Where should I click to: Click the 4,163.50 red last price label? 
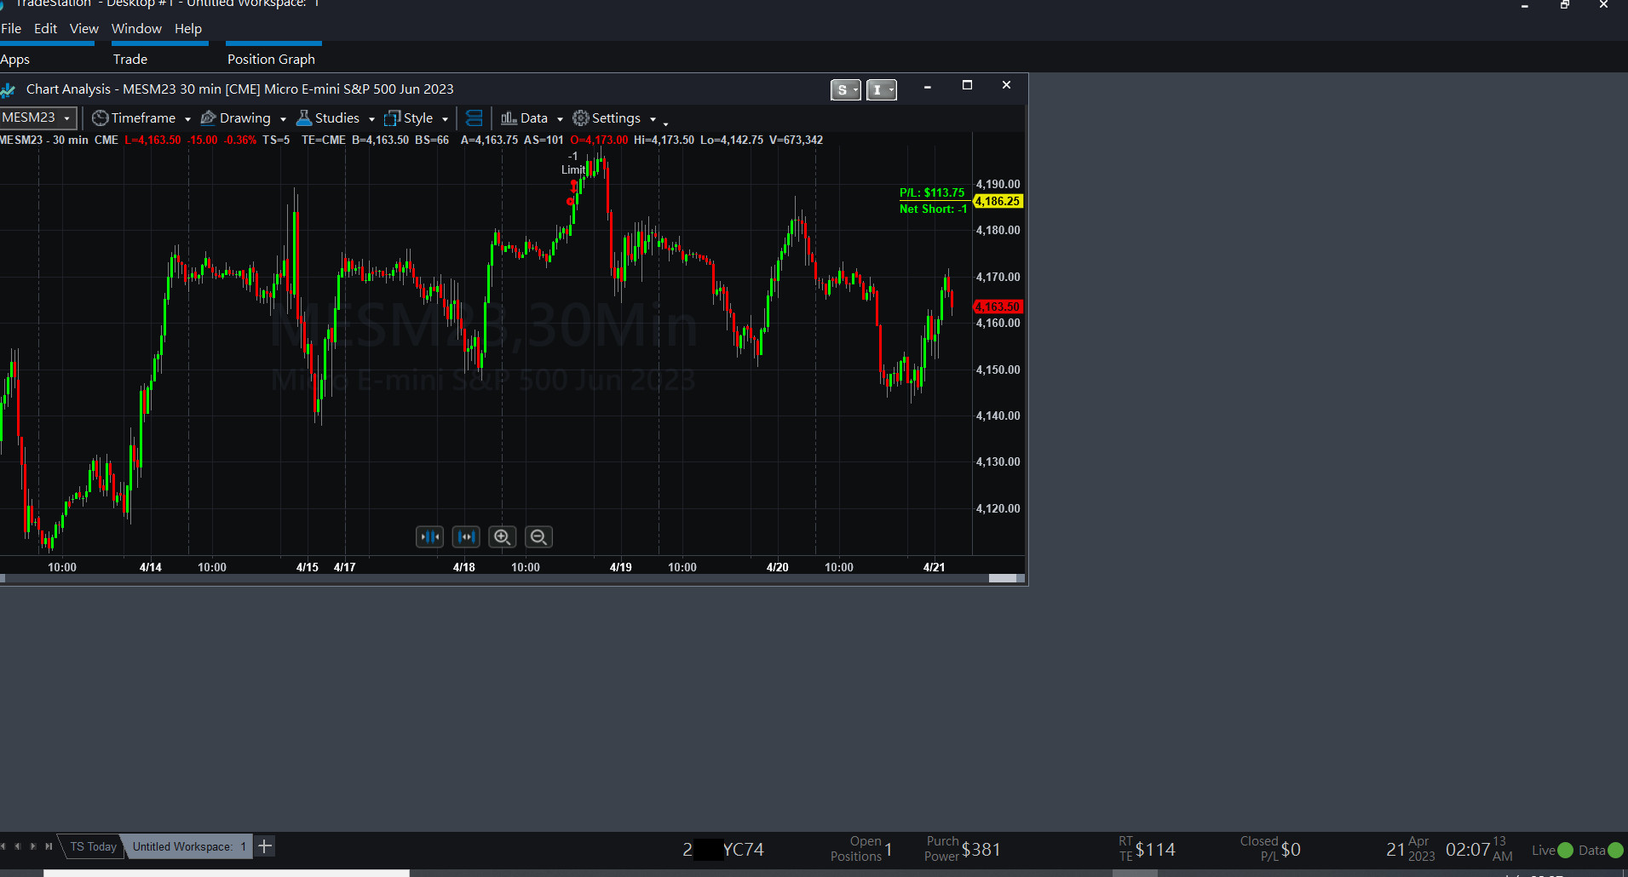998,307
